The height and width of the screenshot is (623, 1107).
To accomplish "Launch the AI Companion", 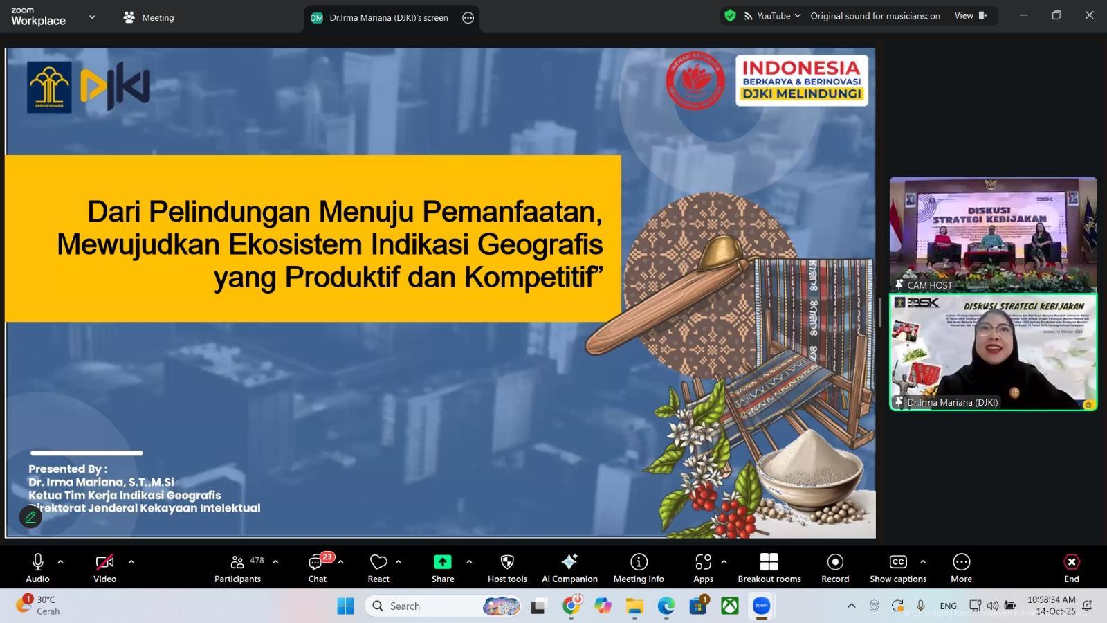I will [x=569, y=568].
